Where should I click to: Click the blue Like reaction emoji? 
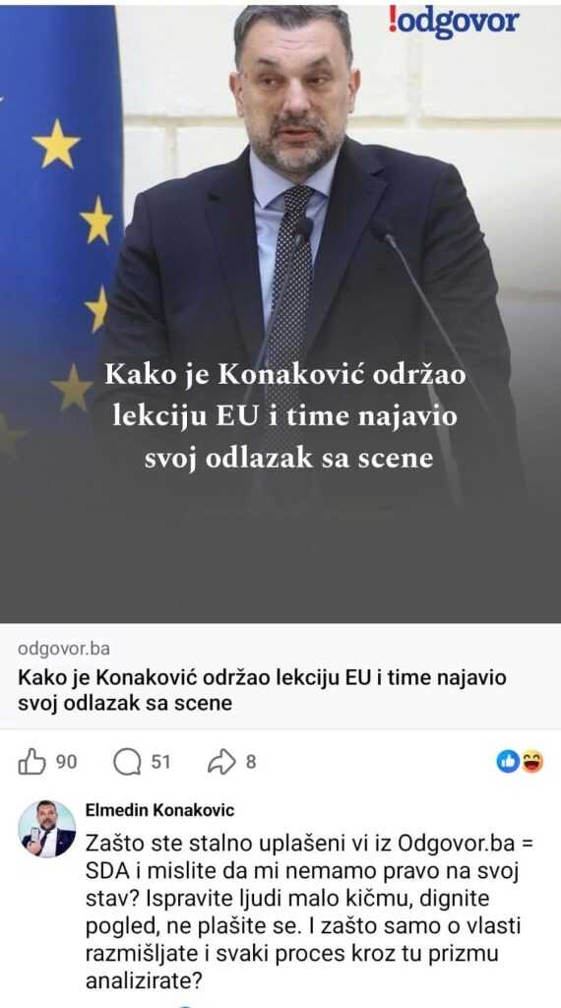pyautogui.click(x=508, y=762)
